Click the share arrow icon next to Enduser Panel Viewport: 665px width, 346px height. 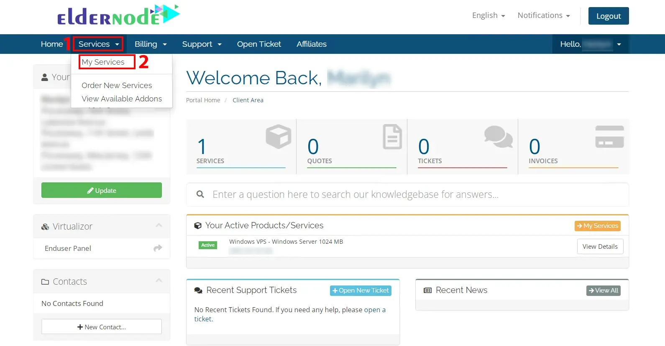click(158, 248)
